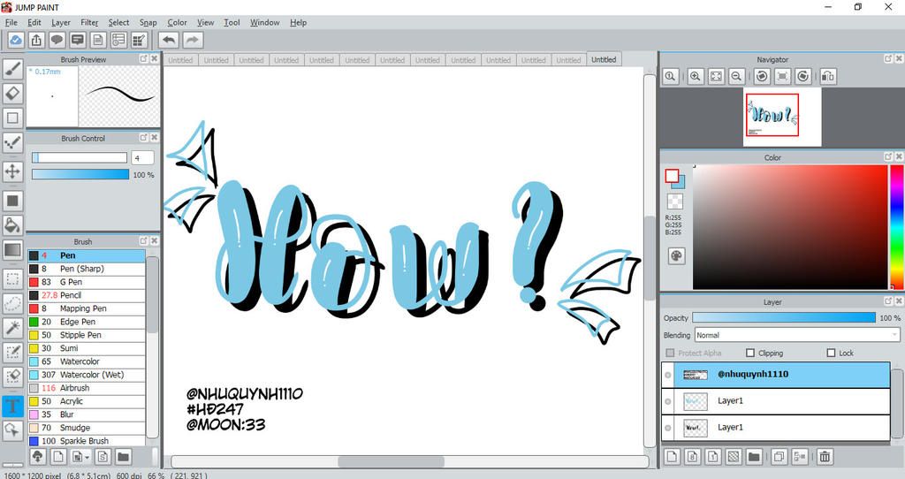Click the brush size slider
The width and height of the screenshot is (905, 479).
80,157
